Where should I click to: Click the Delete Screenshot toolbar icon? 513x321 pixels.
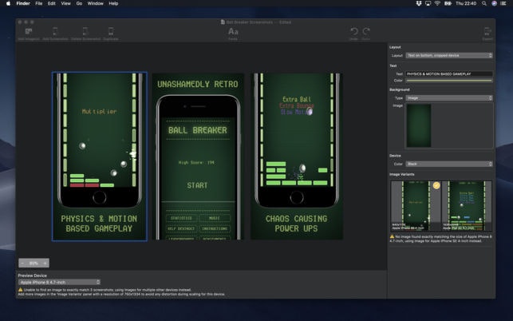coord(85,32)
